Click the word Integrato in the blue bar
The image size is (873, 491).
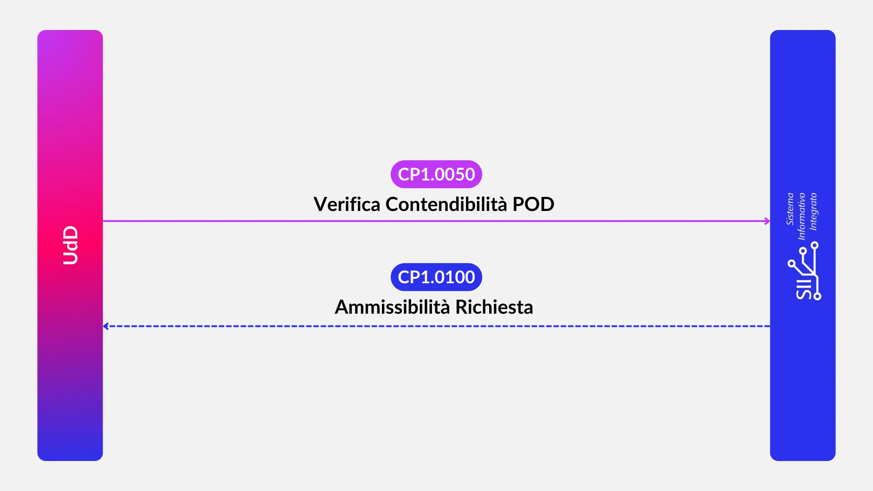pyautogui.click(x=813, y=211)
